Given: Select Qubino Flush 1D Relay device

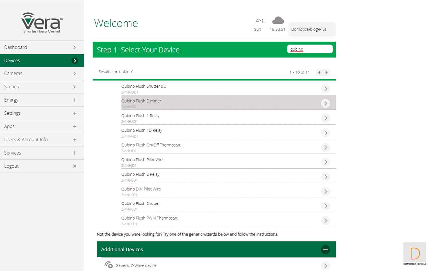Looking at the screenshot, I should 228,132.
